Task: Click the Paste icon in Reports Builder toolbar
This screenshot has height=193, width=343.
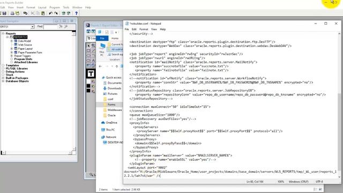Action: click(43, 13)
